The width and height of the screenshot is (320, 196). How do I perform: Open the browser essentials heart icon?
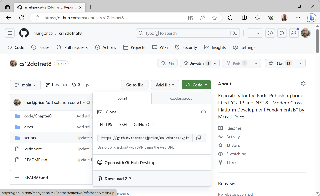271,18
